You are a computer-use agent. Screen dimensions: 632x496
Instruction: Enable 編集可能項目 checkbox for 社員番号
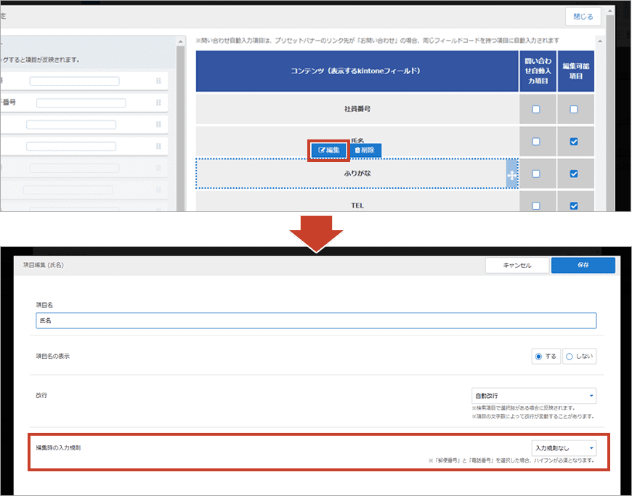click(574, 110)
